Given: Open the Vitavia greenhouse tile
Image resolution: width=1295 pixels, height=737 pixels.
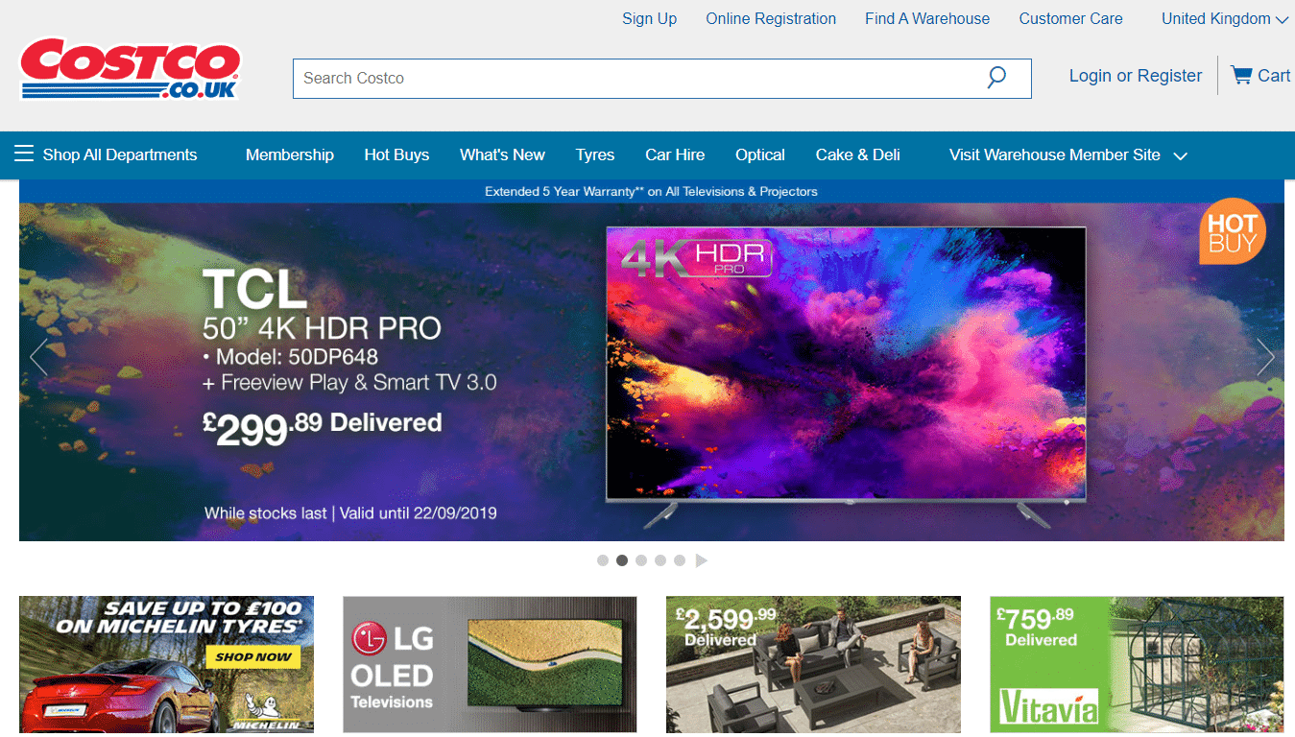Looking at the screenshot, I should pyautogui.click(x=1137, y=664).
